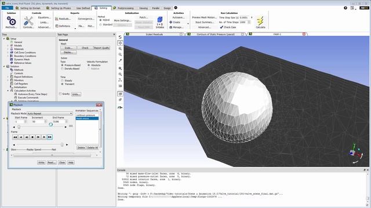
Task: Open the Playback Mode dropdown
Action: 50,113
